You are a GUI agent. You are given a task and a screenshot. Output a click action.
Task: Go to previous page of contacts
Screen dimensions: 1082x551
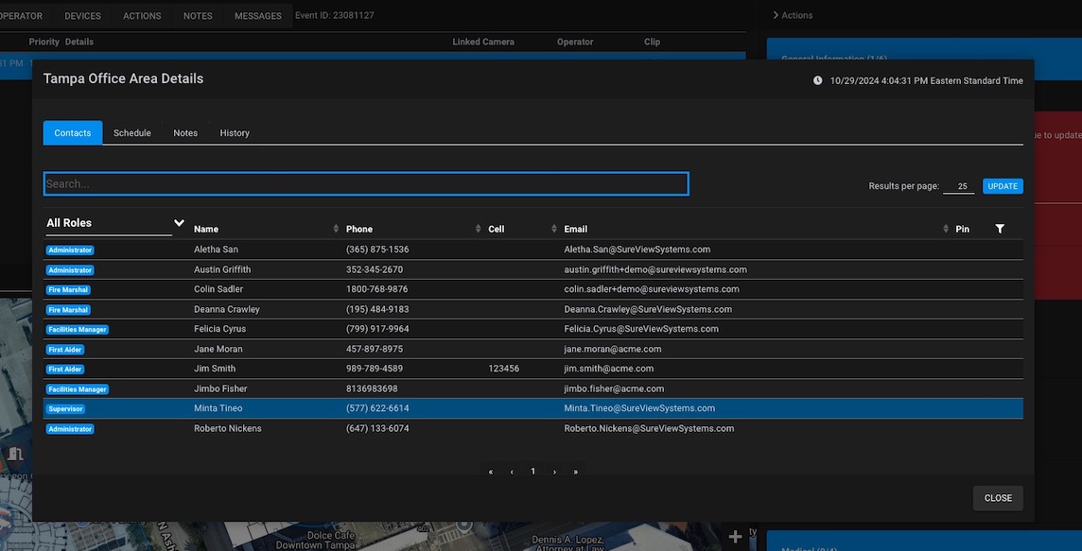[512, 472]
